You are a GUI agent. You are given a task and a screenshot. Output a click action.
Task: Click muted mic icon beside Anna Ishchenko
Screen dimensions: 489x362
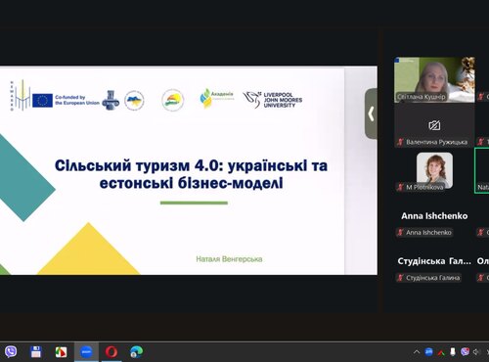tap(400, 232)
